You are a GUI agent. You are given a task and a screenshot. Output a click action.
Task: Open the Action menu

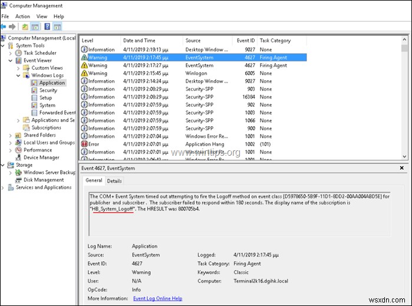22,17
